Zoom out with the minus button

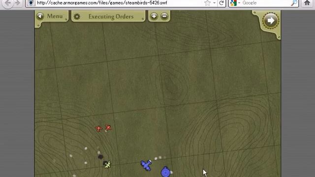[164, 16]
